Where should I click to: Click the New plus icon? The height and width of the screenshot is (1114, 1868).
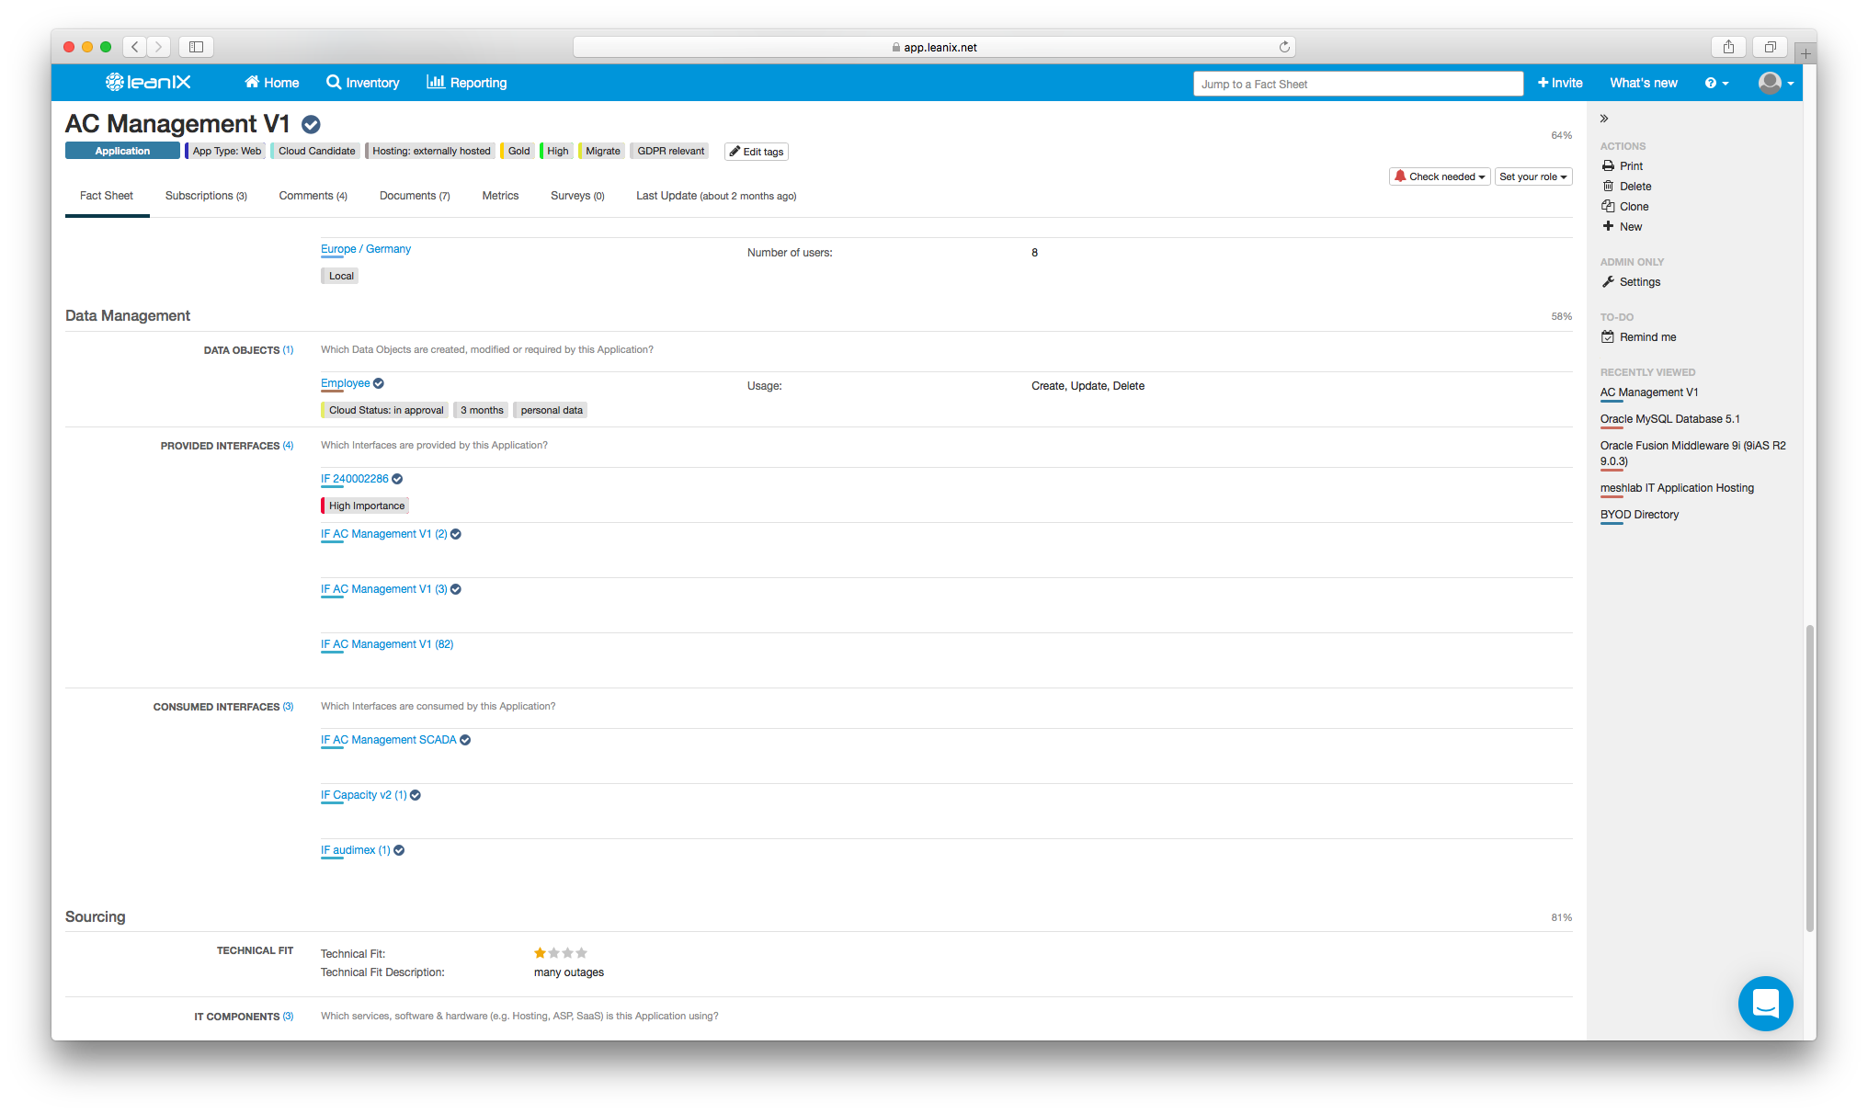(x=1608, y=226)
